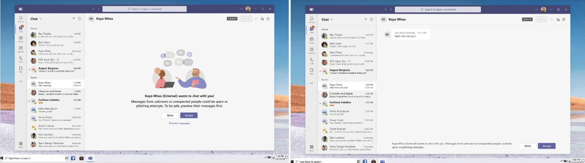Click Accept button in right window banner
The height and width of the screenshot is (163, 585).
point(547,146)
